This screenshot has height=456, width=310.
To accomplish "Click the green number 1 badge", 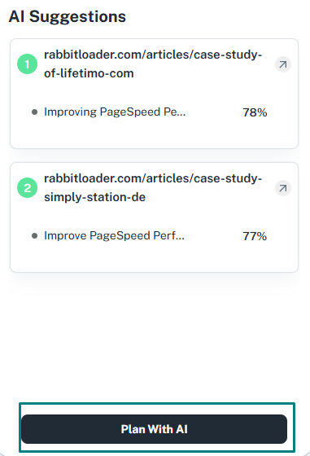I will coord(28,64).
